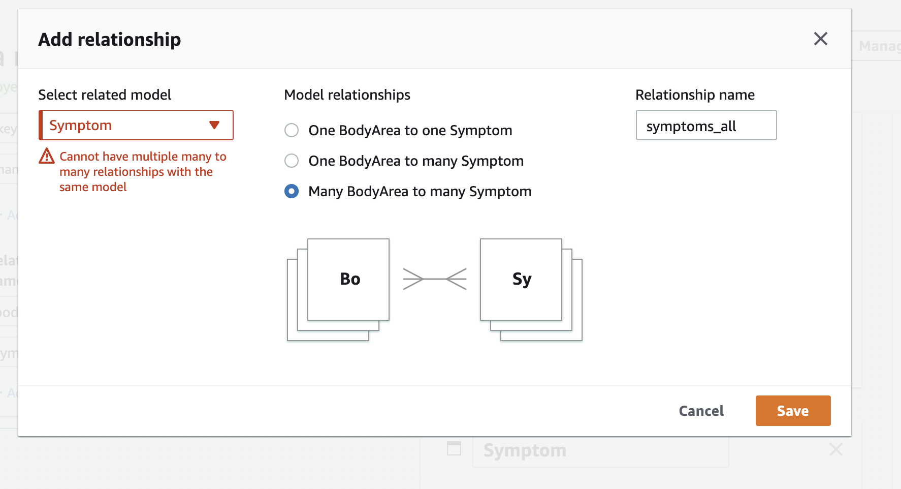Image resolution: width=901 pixels, height=489 pixels.
Task: Click the X icon to remove the Symptom field
Action: [835, 449]
